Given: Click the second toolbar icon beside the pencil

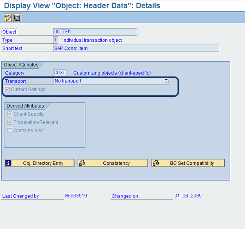Looking at the screenshot, I should 17,18.
